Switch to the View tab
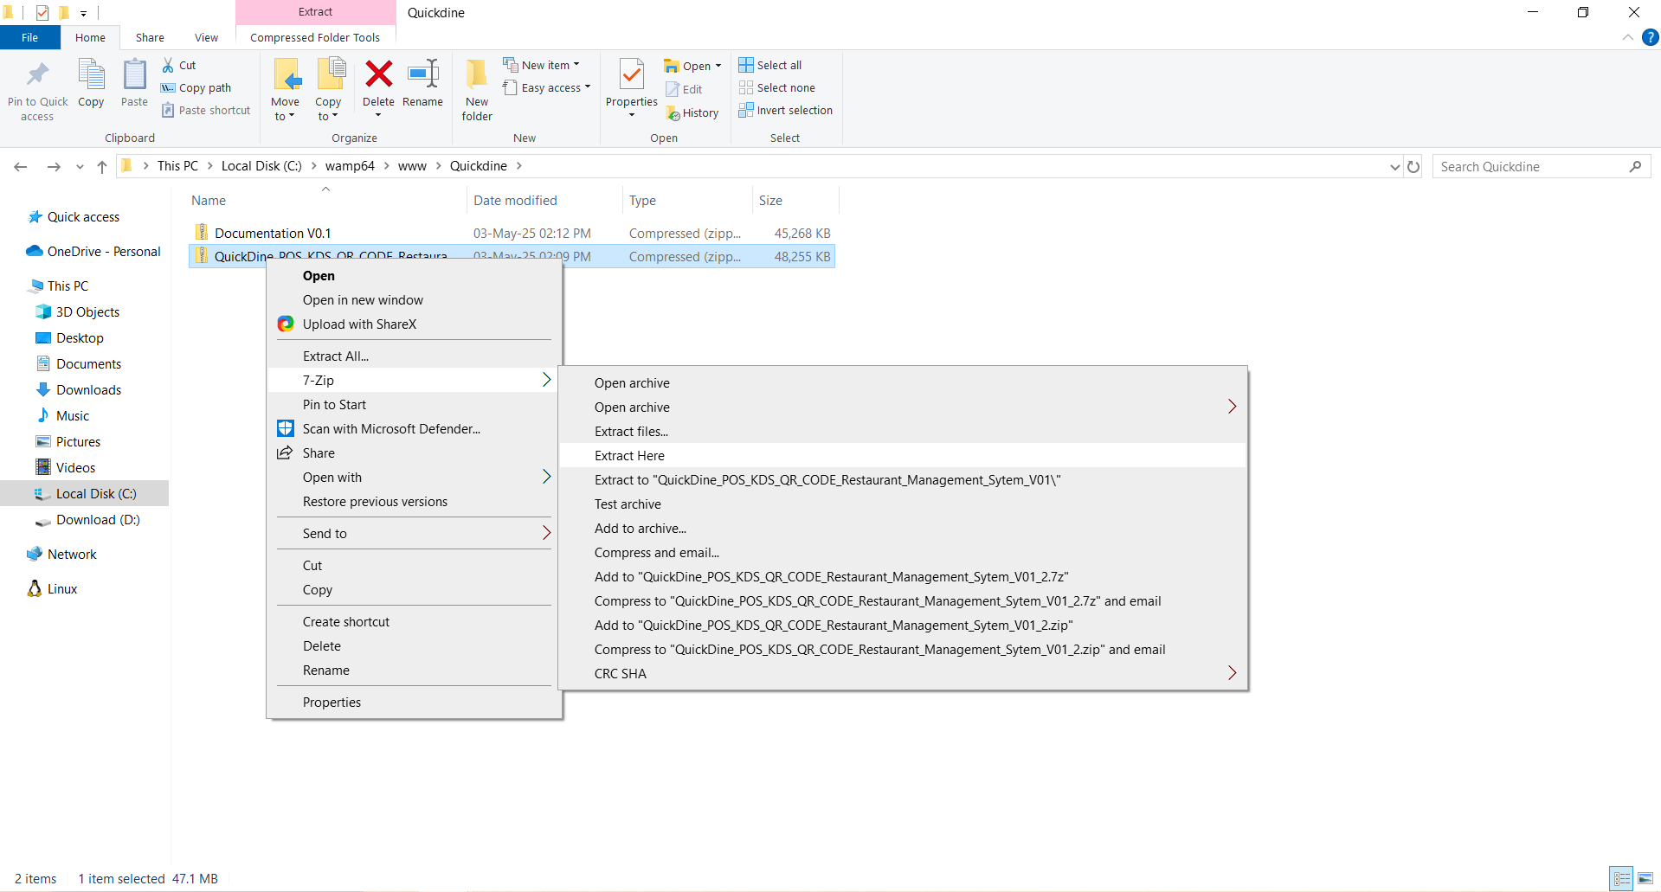Screen dimensions: 1661x892 (206, 37)
